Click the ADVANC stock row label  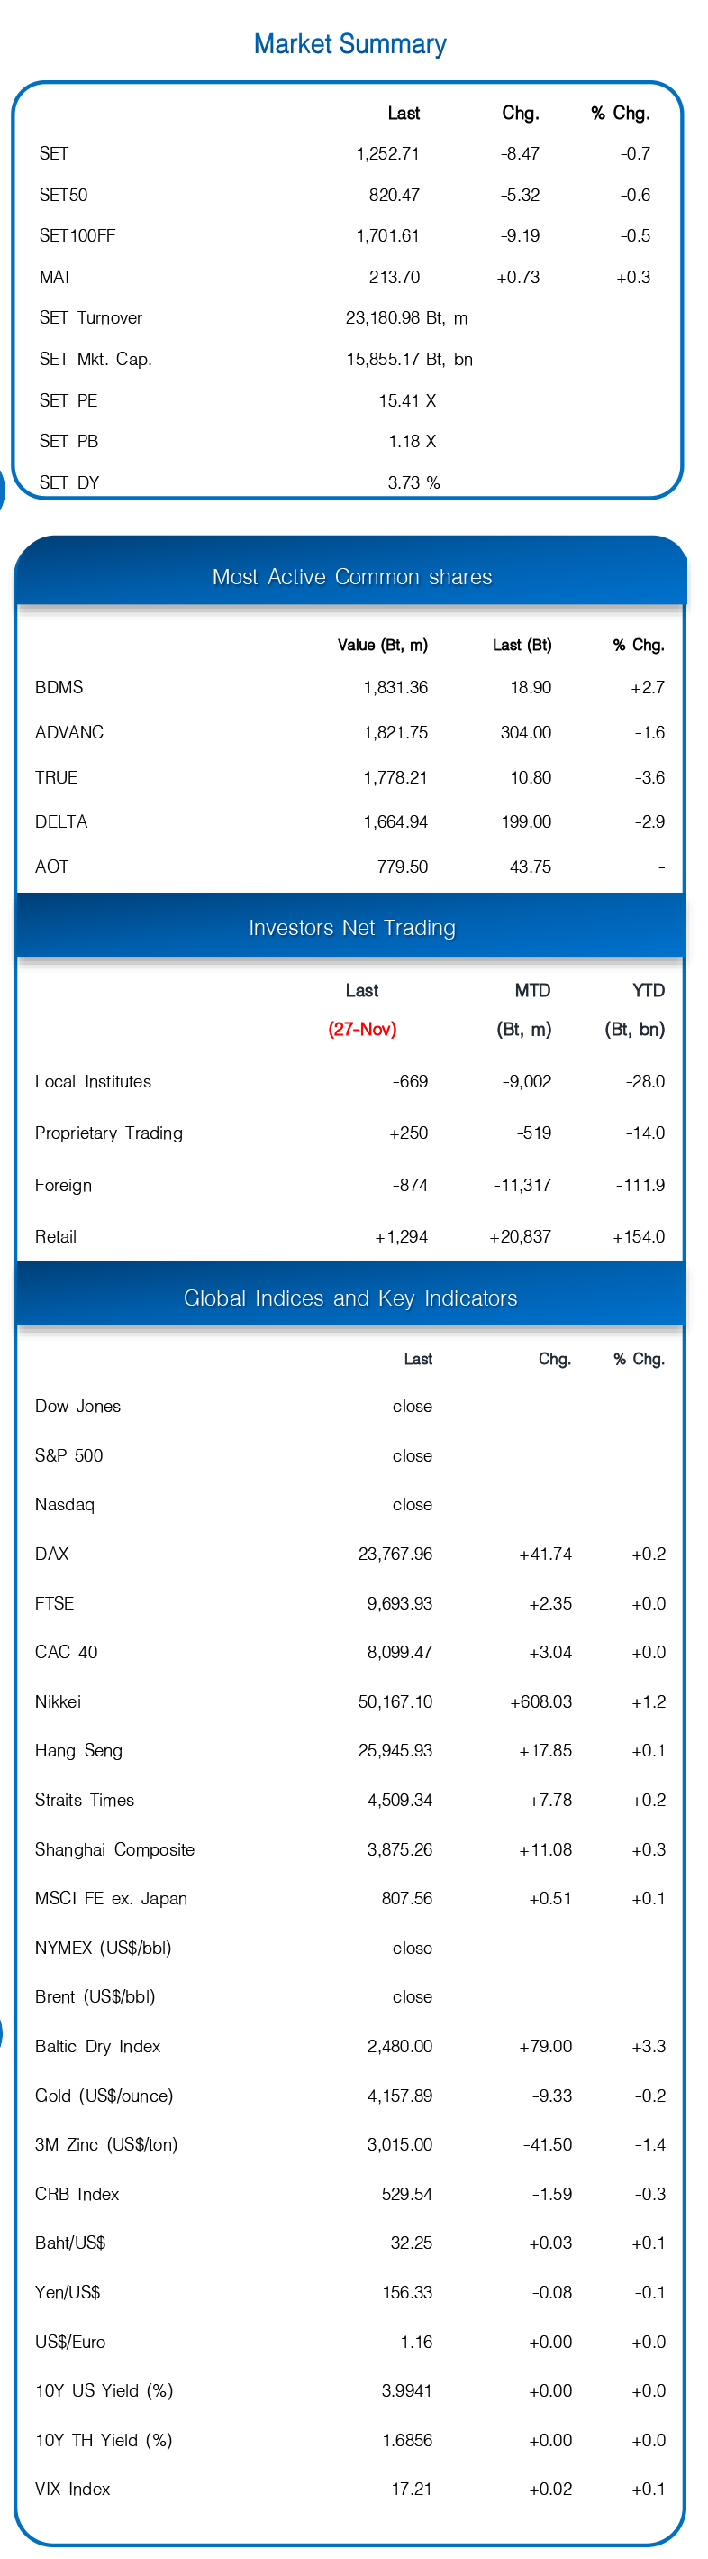pyautogui.click(x=68, y=732)
